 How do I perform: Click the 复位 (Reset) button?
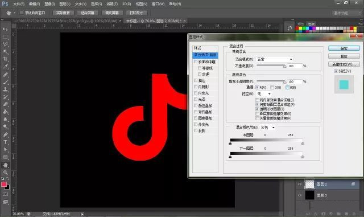tap(344, 56)
